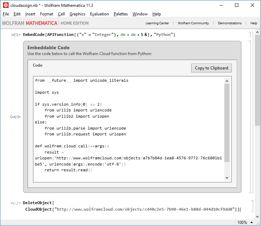The height and width of the screenshot is (226, 261).
Task: Minimize the Mathematica window
Action: (221, 5)
